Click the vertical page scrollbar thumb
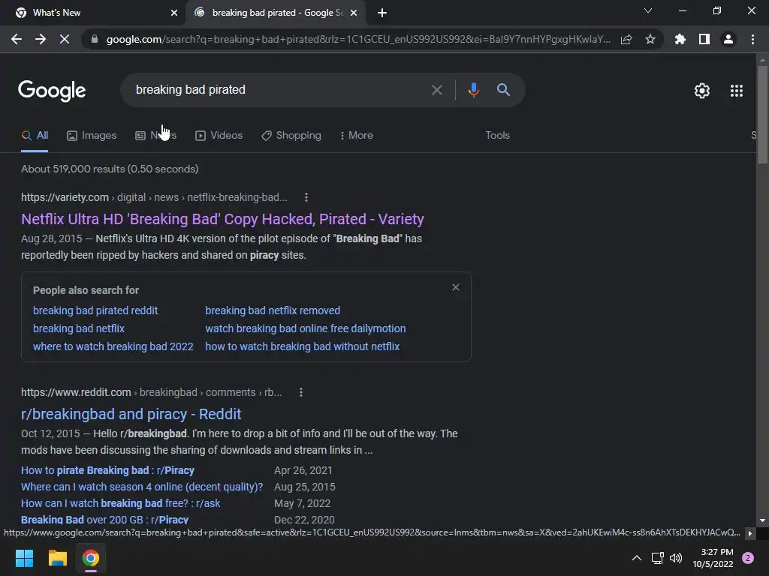 tap(762, 115)
